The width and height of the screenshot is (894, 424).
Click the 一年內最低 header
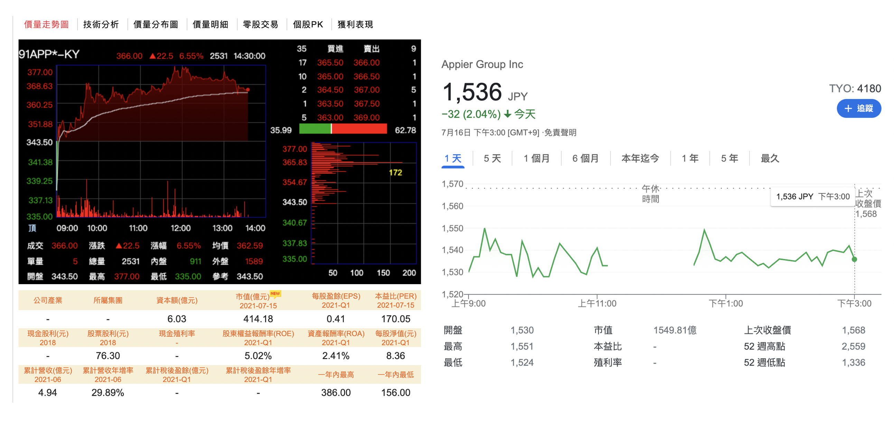(x=395, y=375)
